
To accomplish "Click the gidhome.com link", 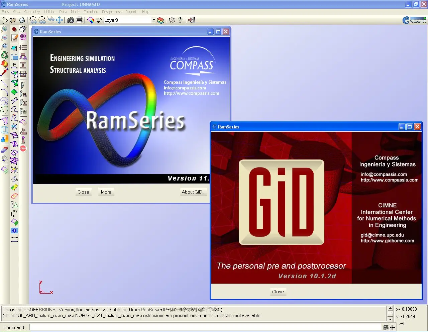I will pos(387,241).
